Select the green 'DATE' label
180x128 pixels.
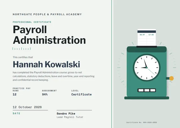point(16,114)
